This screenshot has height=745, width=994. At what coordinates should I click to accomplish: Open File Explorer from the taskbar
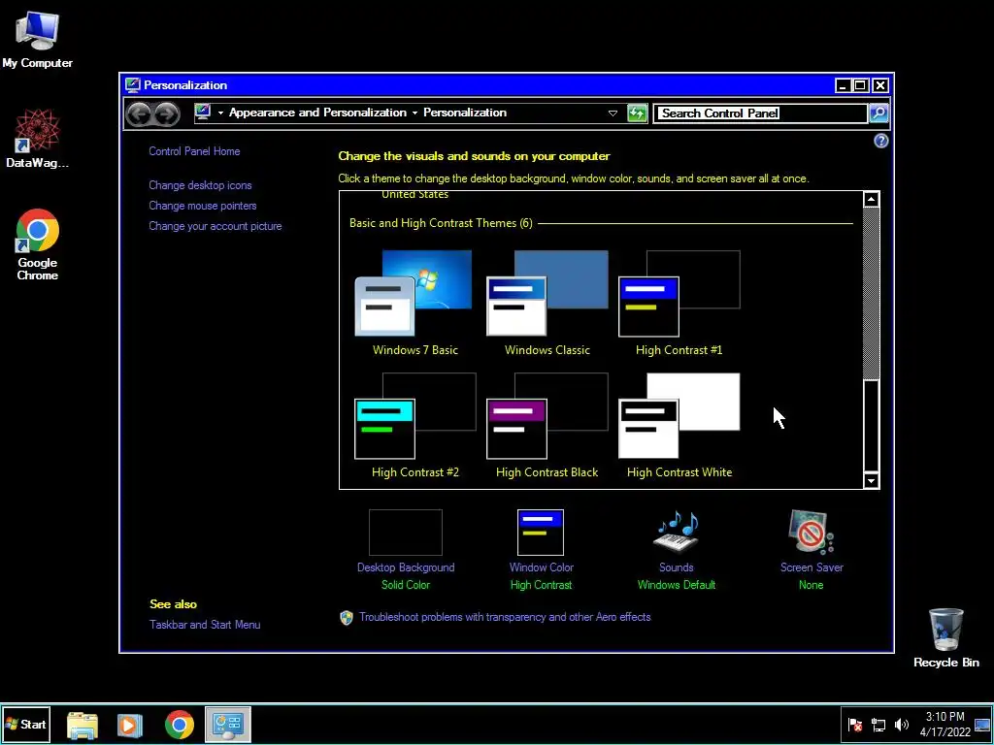click(x=83, y=725)
